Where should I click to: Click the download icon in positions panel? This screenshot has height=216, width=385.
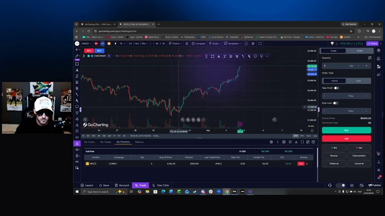296,142
